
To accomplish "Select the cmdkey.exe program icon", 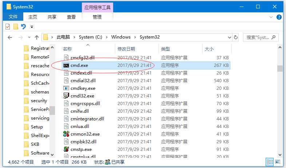I will 66,88.
